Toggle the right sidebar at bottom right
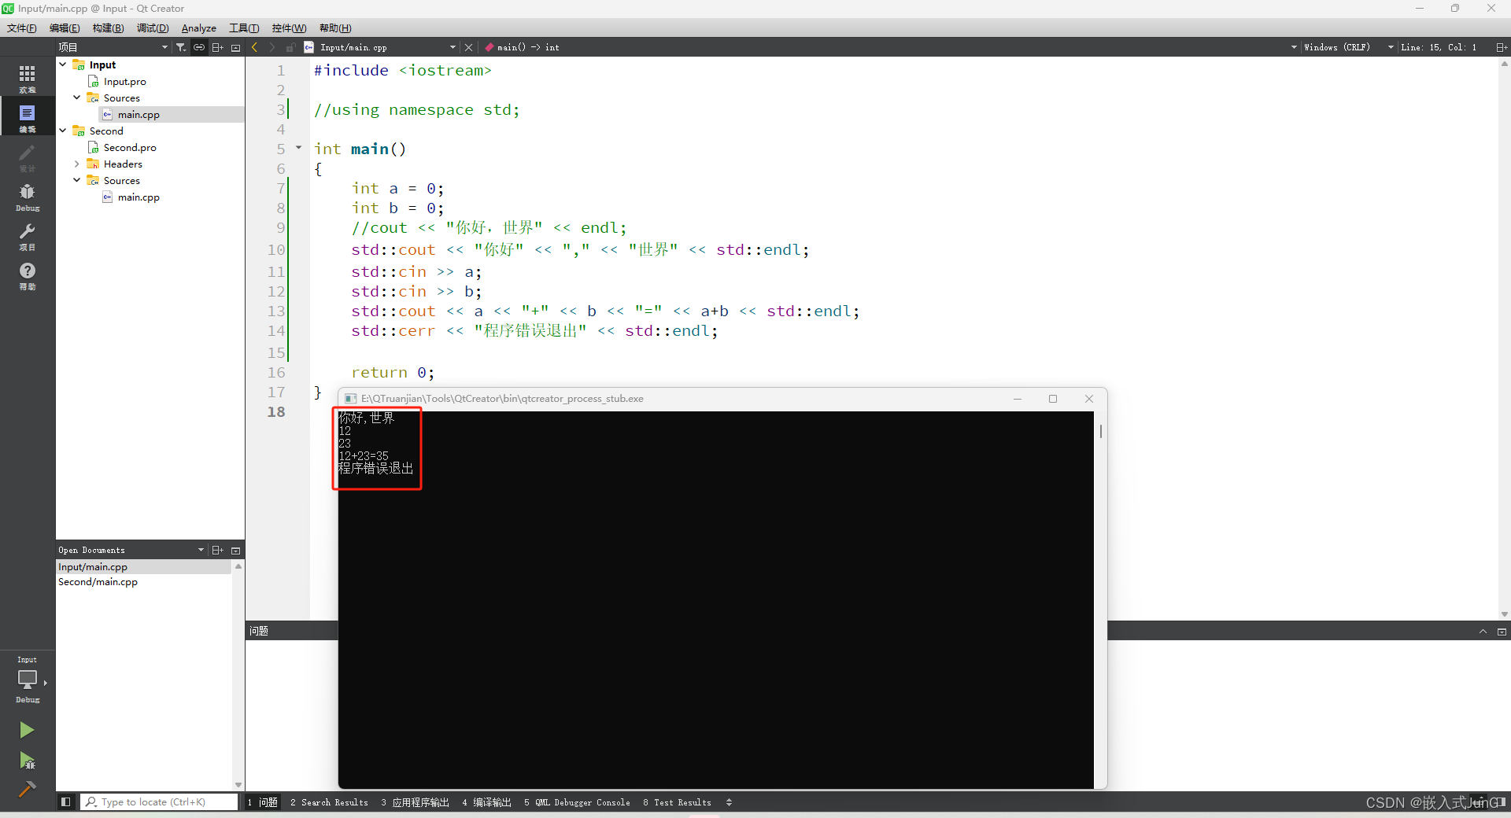Screen dimensions: 1511x818 click(1502, 801)
